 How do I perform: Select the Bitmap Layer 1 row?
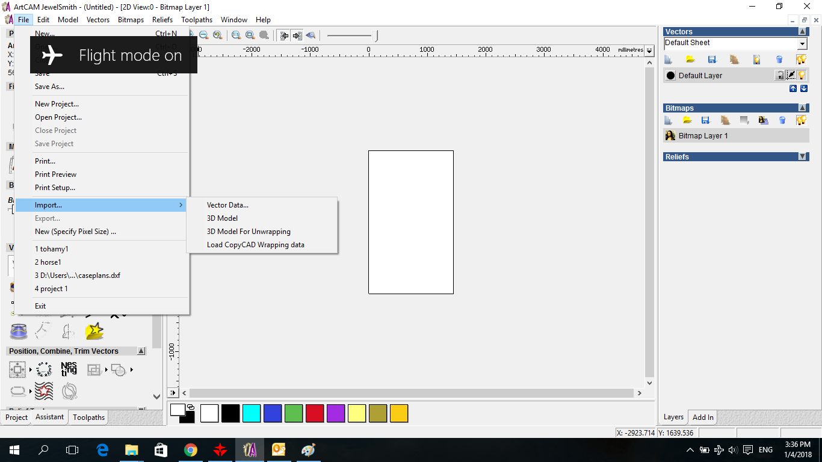736,135
